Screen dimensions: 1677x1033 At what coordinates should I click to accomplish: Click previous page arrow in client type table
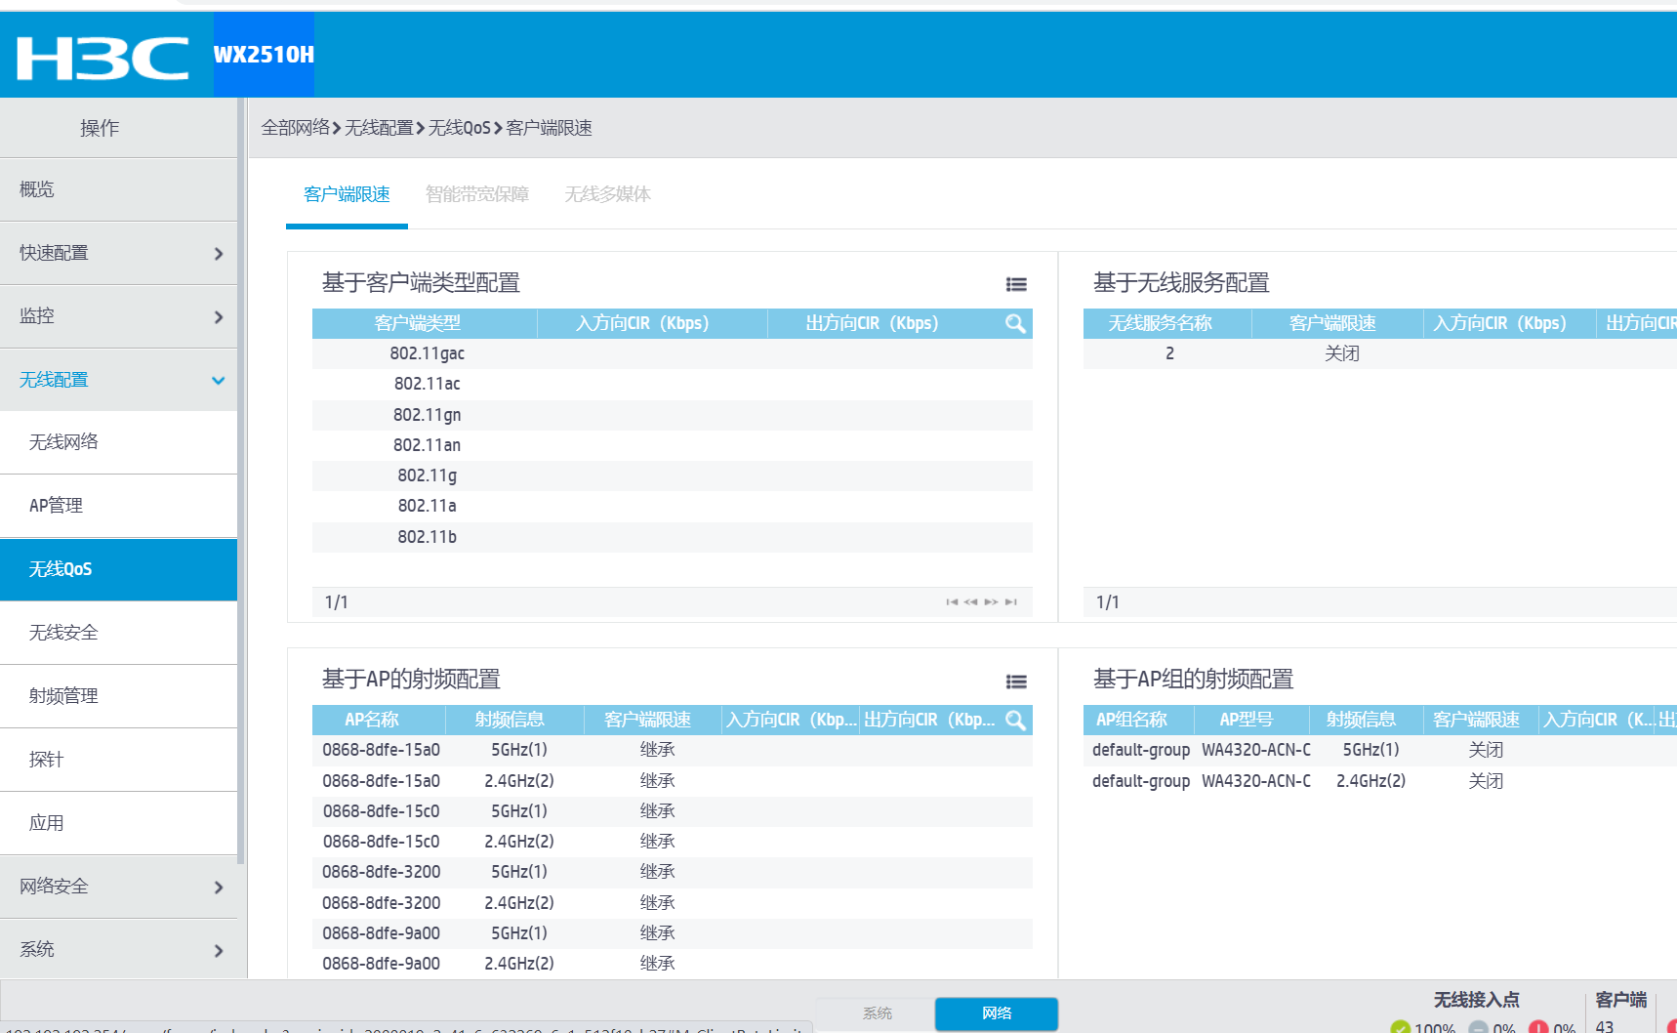tap(970, 602)
